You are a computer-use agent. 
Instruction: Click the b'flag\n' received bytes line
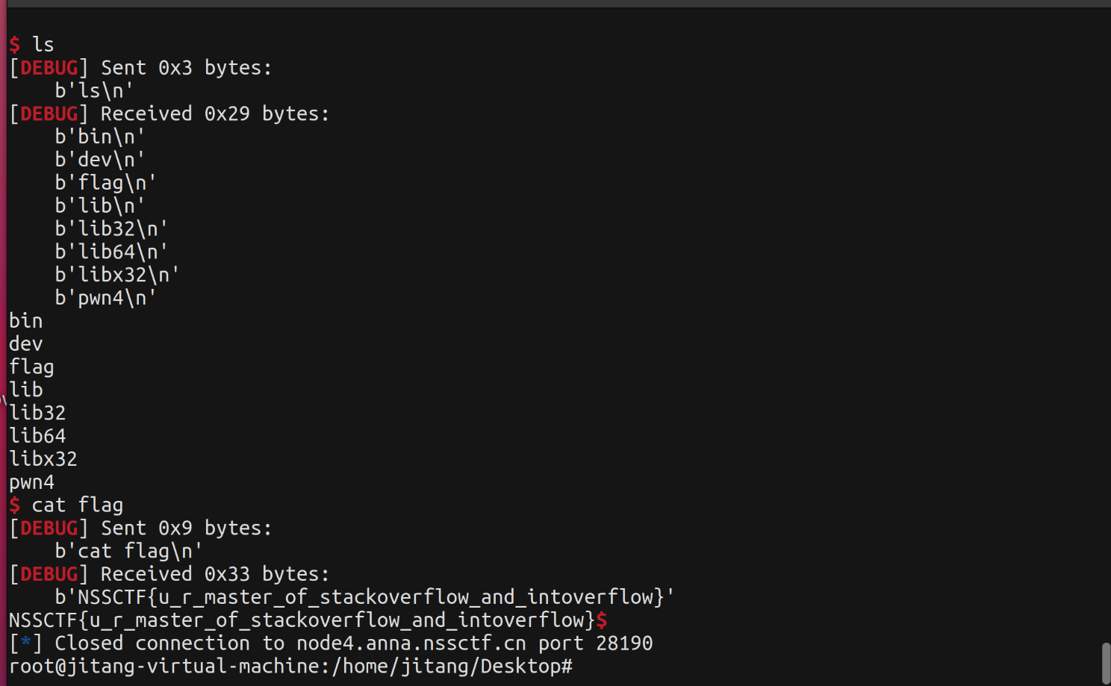click(105, 183)
